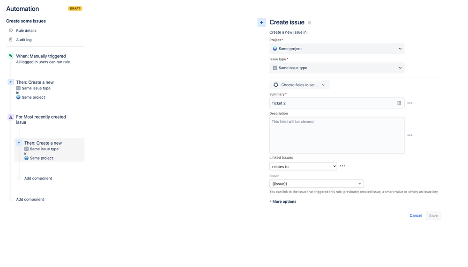Screen dimensions: 468x267
Task: Open the Project dropdown showing Same project
Action: click(337, 49)
